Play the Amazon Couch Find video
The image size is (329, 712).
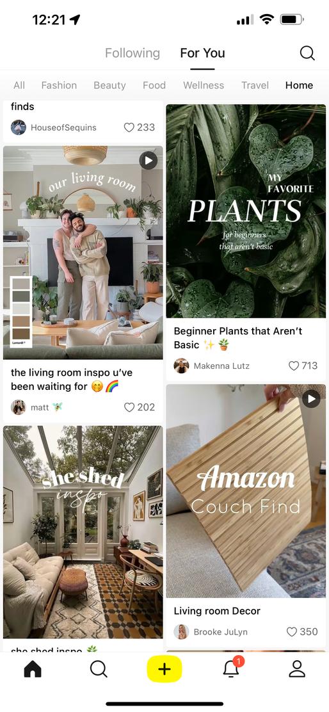point(311,399)
